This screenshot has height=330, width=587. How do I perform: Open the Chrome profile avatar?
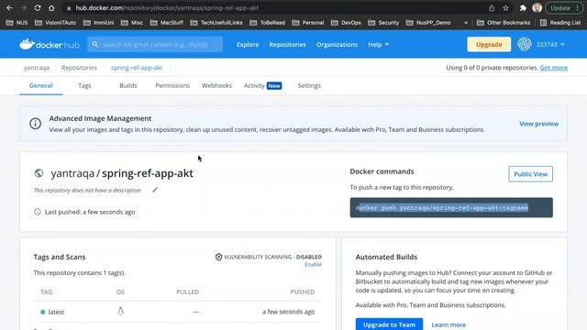pyautogui.click(x=537, y=8)
